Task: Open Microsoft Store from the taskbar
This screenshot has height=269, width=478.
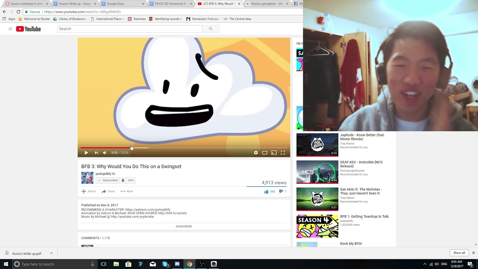Action: 128,264
